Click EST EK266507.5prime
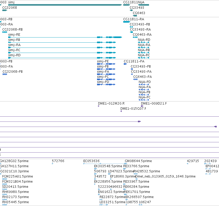 coord(127,200)
